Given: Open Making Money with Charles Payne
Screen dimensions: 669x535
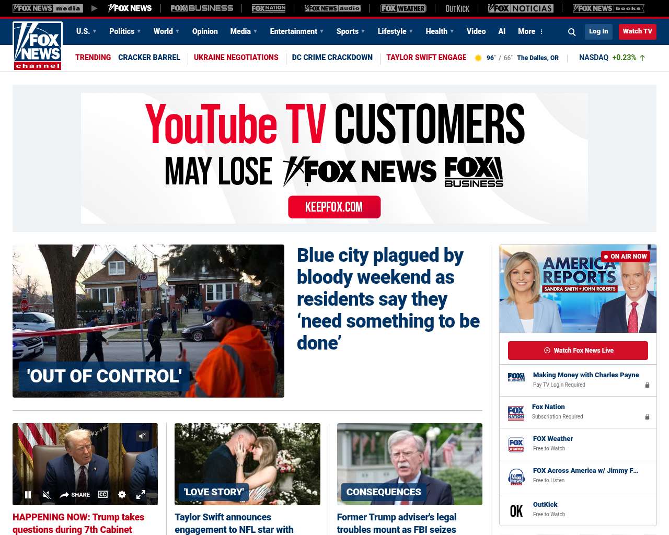Looking at the screenshot, I should 586,375.
